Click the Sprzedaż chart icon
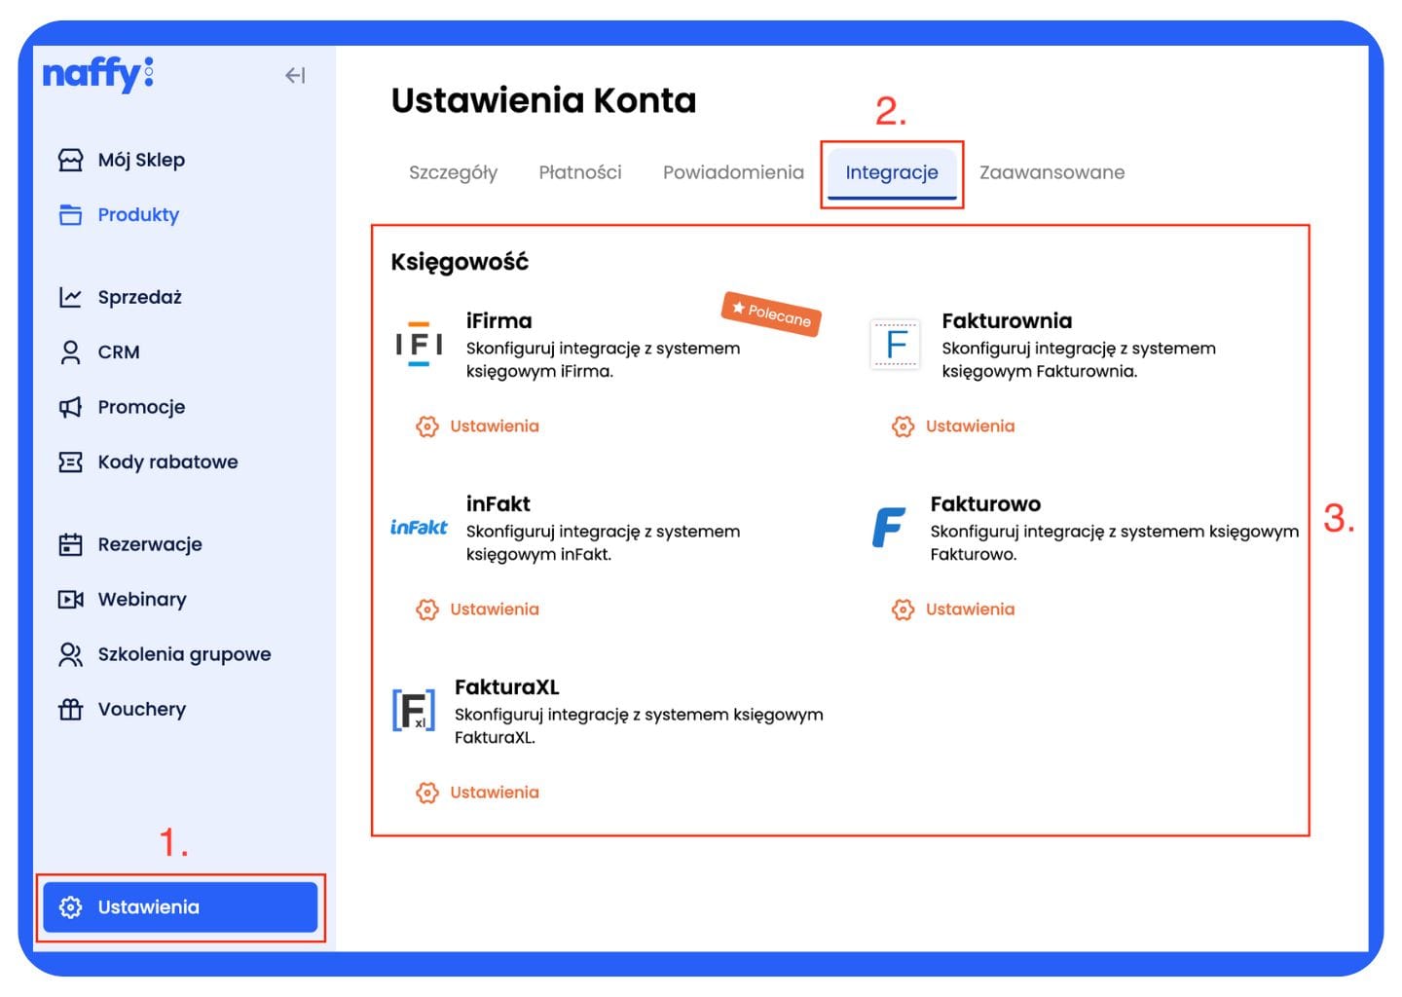Image resolution: width=1402 pixels, height=997 pixels. (x=71, y=297)
